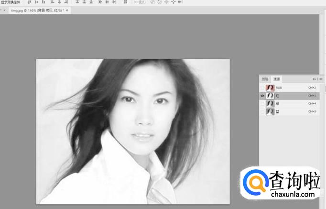326x209 pixels.
Task: Click on the portrait image canvas
Action: pyautogui.click(x=133, y=132)
